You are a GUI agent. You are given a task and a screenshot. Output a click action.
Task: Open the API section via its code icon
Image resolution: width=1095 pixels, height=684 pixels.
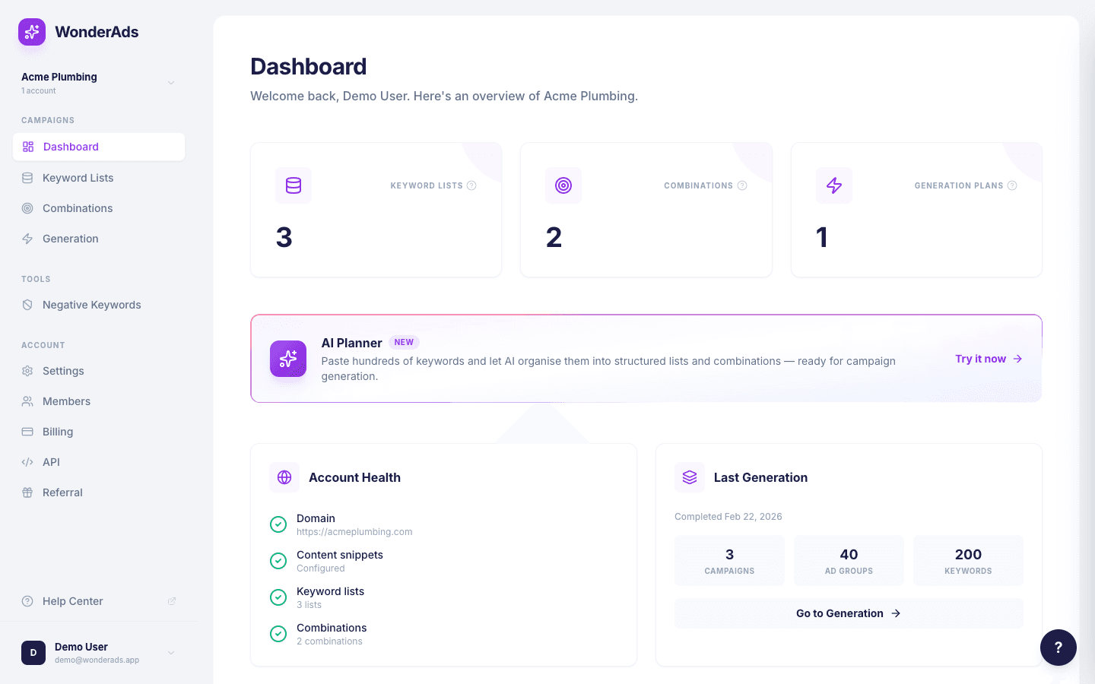(x=27, y=461)
